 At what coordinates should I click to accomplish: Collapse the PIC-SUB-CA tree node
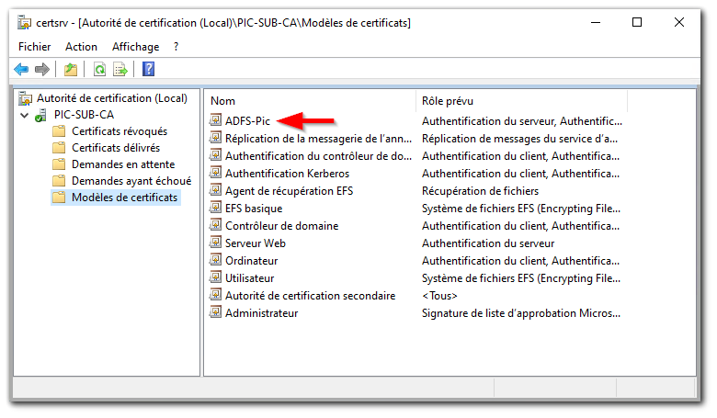pyautogui.click(x=25, y=115)
